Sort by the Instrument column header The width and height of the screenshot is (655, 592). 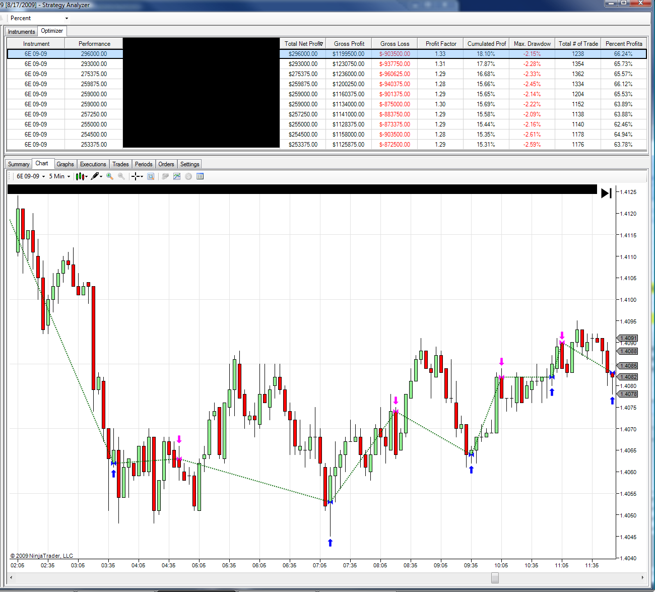point(36,44)
